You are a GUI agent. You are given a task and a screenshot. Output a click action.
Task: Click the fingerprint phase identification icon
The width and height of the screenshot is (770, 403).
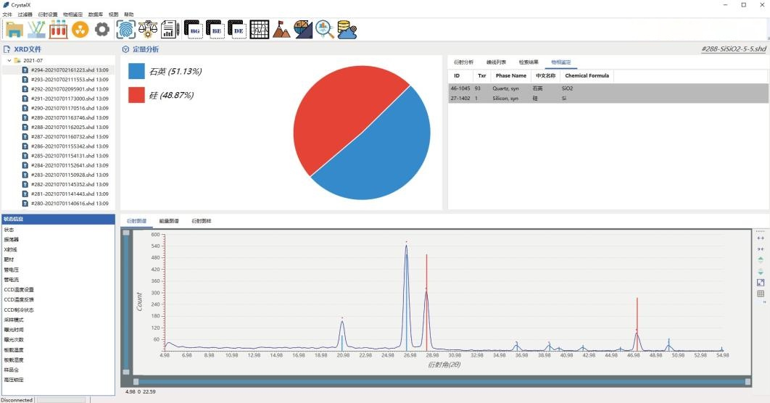(x=126, y=29)
